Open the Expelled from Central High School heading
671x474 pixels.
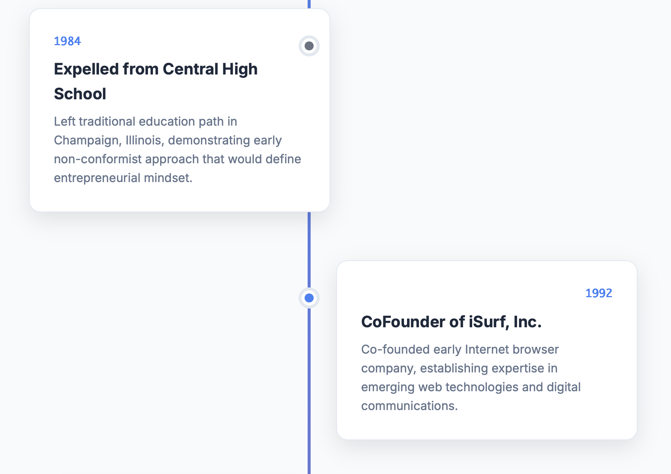click(156, 81)
